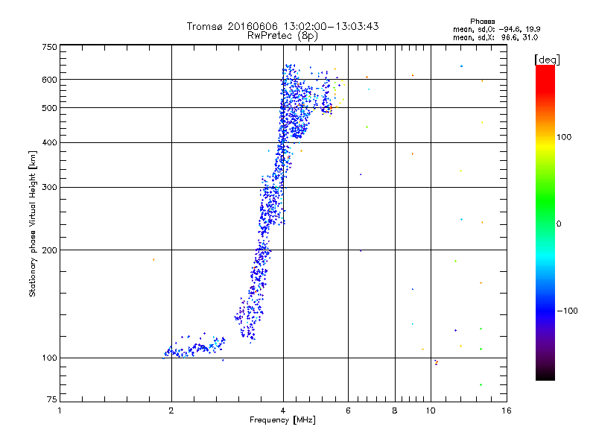Click the mean, sd,X phase value line
This screenshot has height=447, width=596.
[495, 37]
